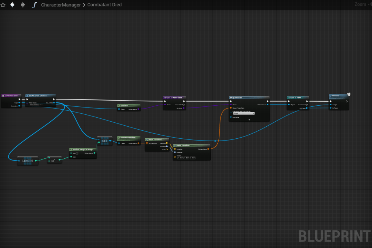Click GetActorTransform node title
372x248 pixels.
pyautogui.click(x=129, y=138)
